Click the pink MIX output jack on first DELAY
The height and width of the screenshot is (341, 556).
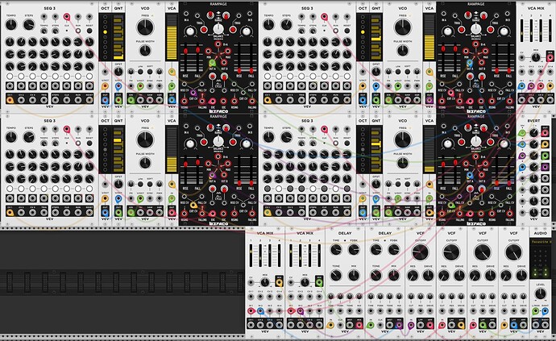pyautogui.click(x=359, y=324)
